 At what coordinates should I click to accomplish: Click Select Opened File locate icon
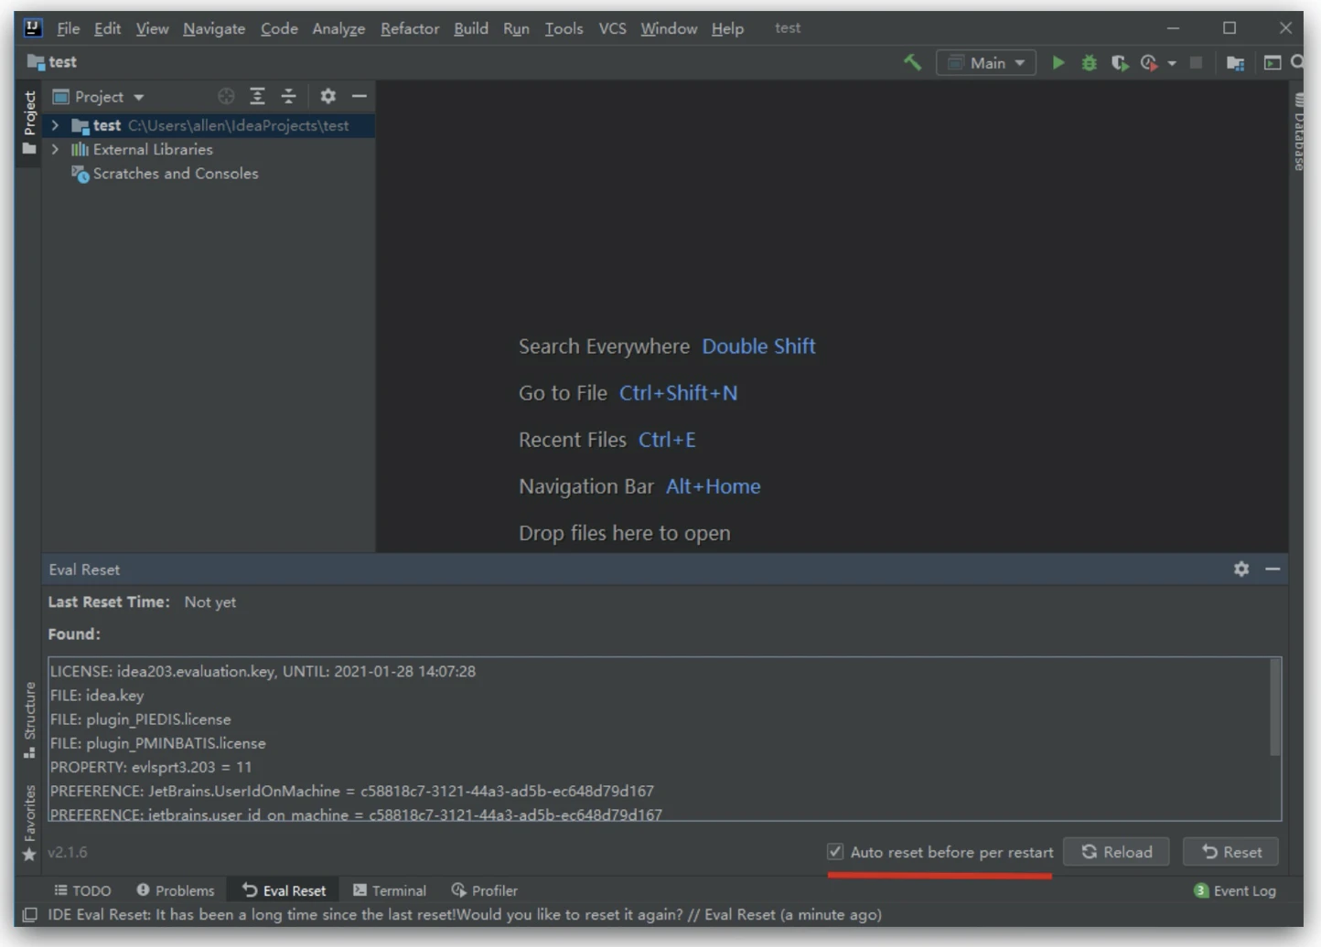[x=226, y=96]
